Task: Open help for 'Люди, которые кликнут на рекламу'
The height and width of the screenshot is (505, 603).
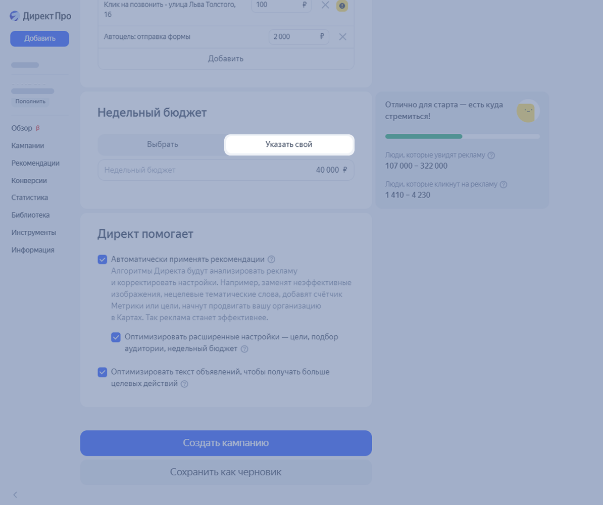Action: pos(504,185)
